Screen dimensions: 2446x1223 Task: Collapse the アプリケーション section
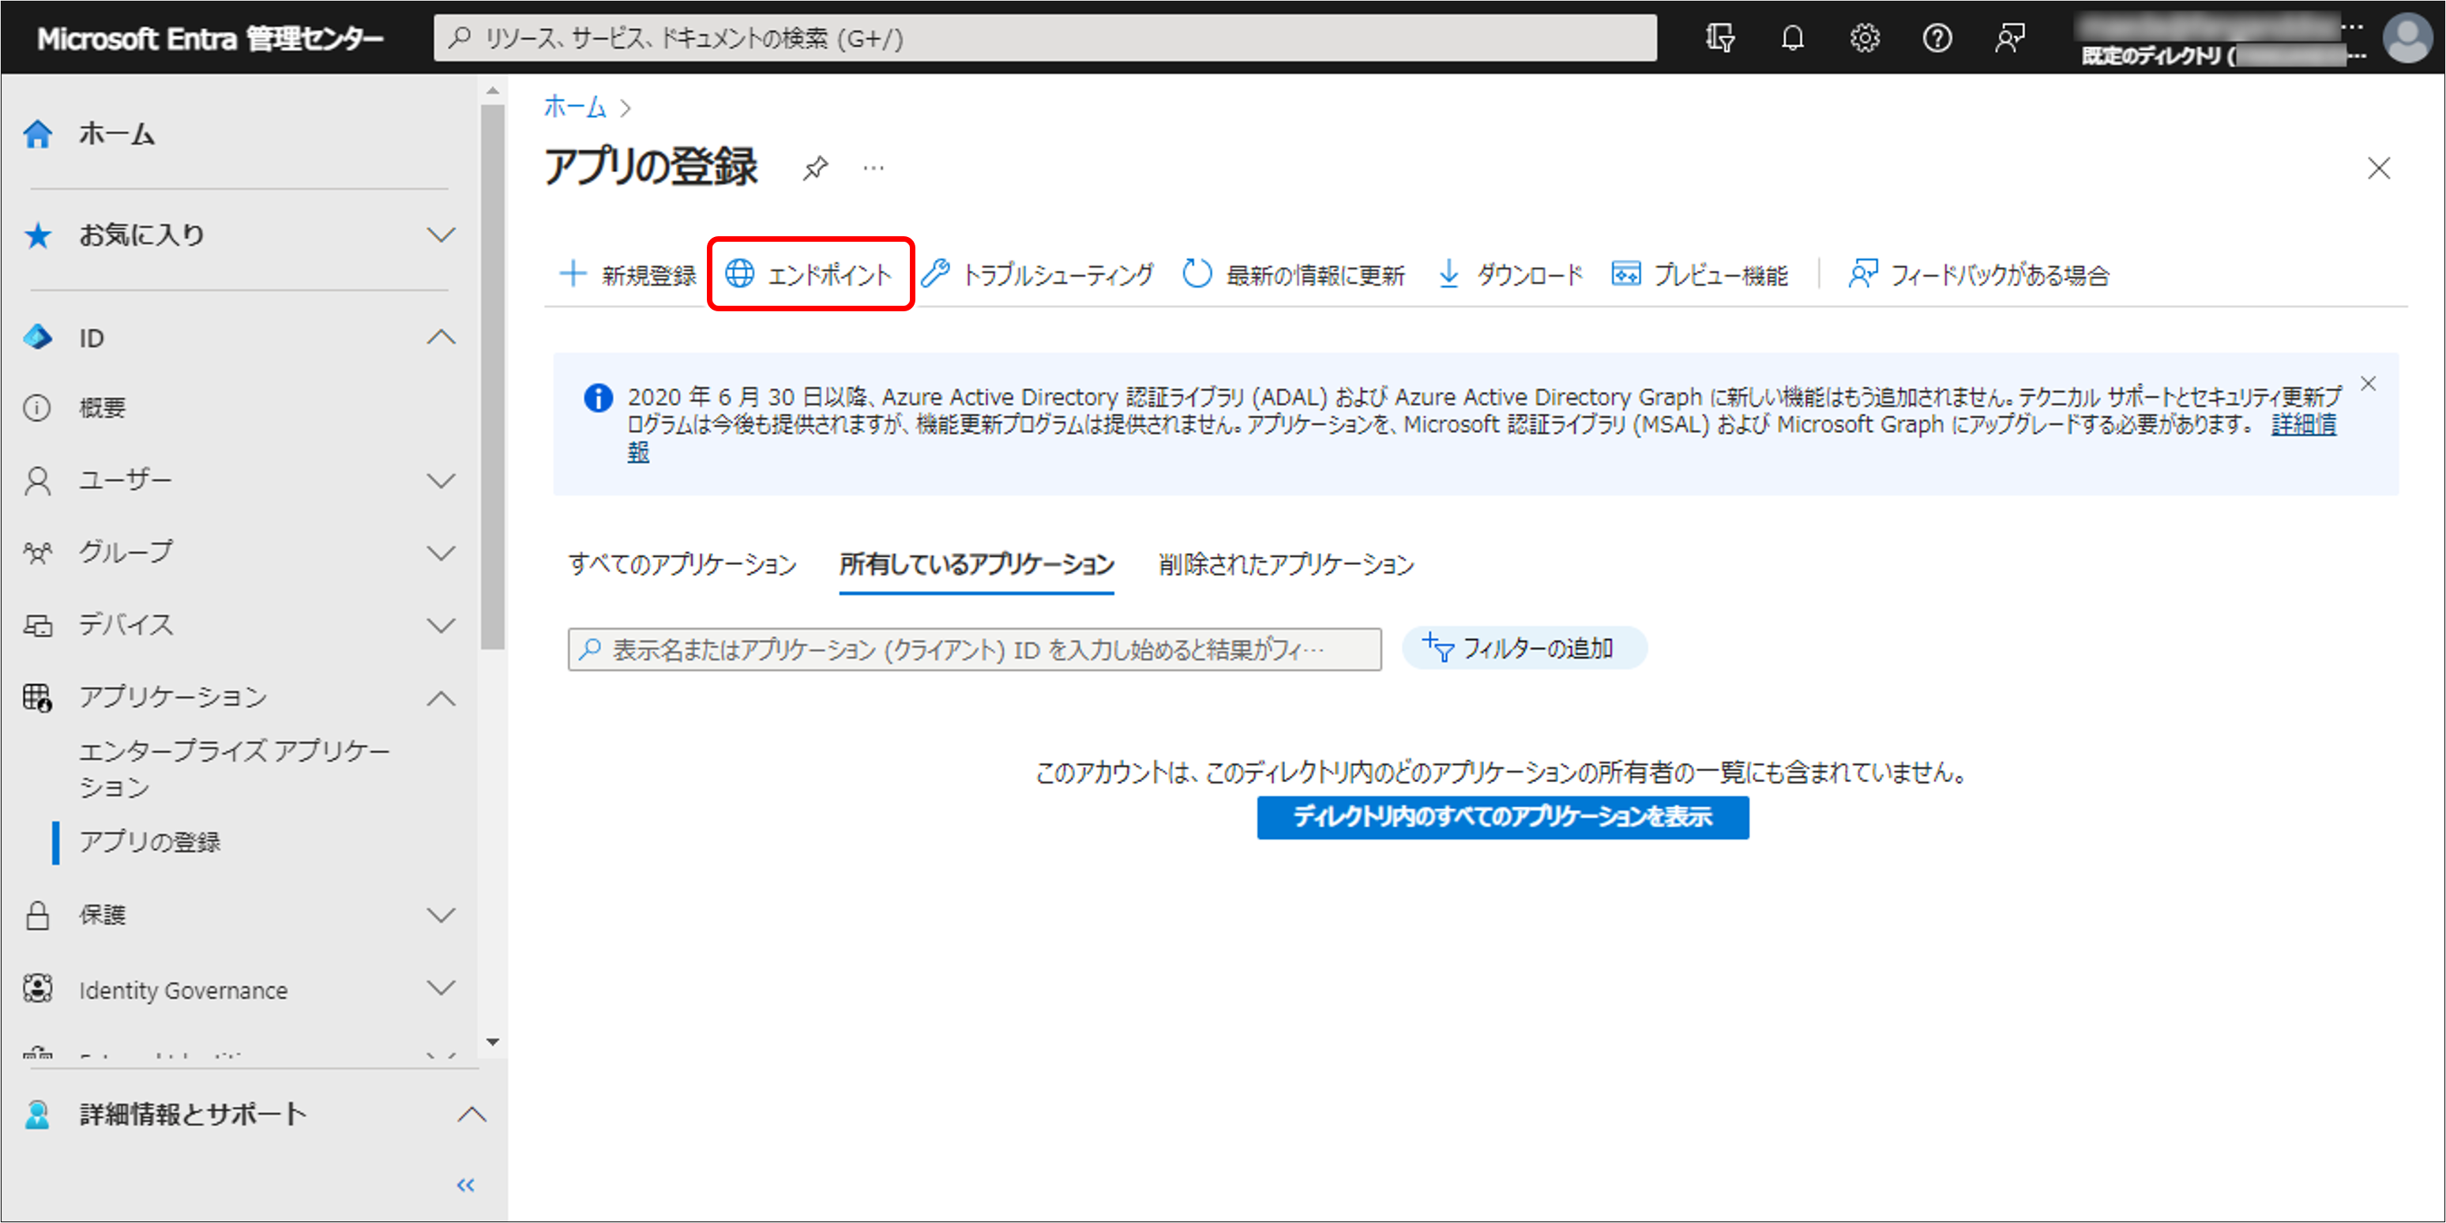pyautogui.click(x=441, y=698)
